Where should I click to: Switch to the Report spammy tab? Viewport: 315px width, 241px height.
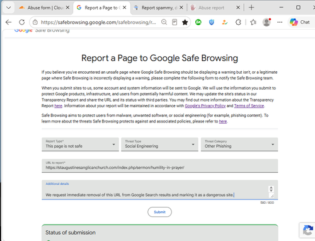158,8
